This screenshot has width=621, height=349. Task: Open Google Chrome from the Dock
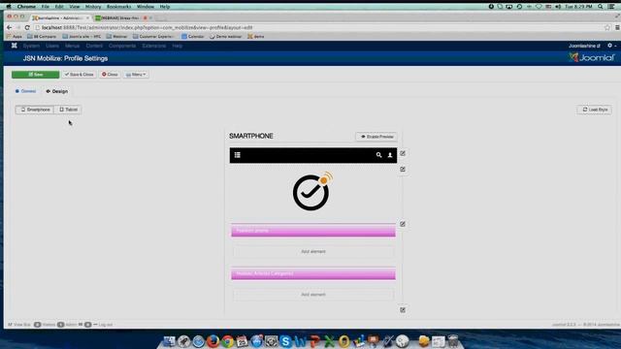228,341
